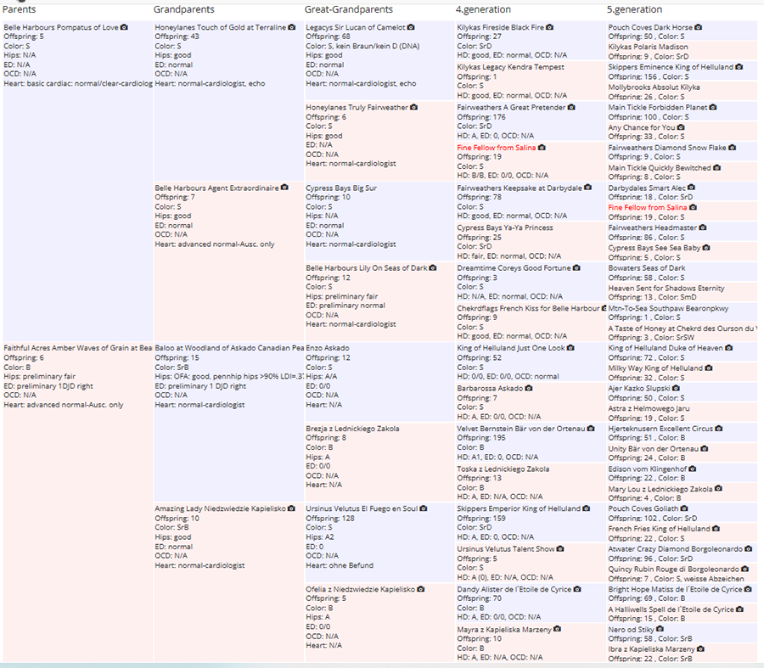Click camera icon for Fairweathers Headmaster
764x668 pixels.
pos(703,227)
